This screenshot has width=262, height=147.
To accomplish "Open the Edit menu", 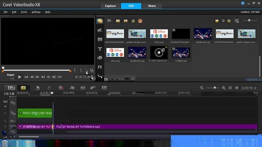I will (x=14, y=12).
